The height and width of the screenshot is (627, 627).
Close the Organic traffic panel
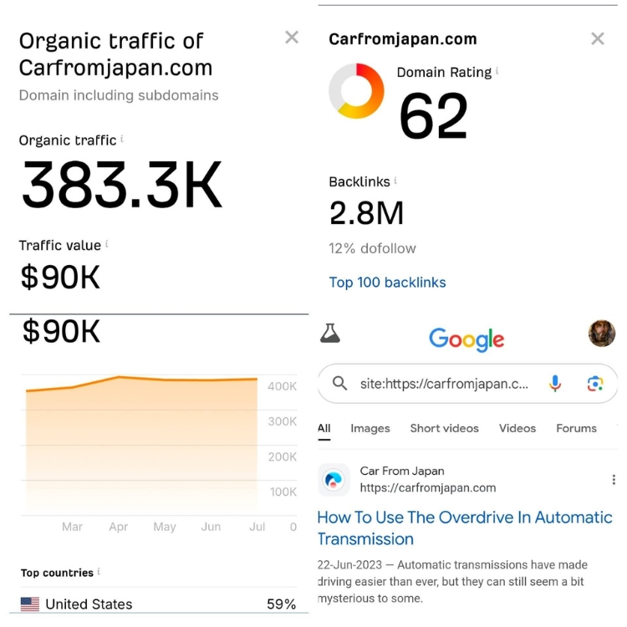pos(292,38)
